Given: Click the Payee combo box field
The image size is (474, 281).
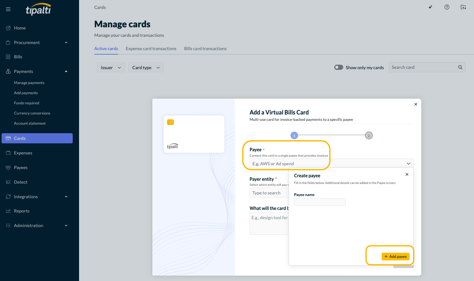Looking at the screenshot, I should click(331, 164).
